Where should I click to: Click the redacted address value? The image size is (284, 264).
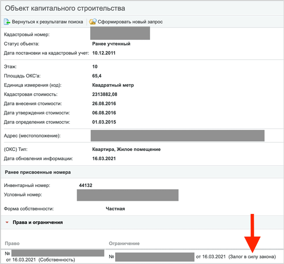[177, 136]
